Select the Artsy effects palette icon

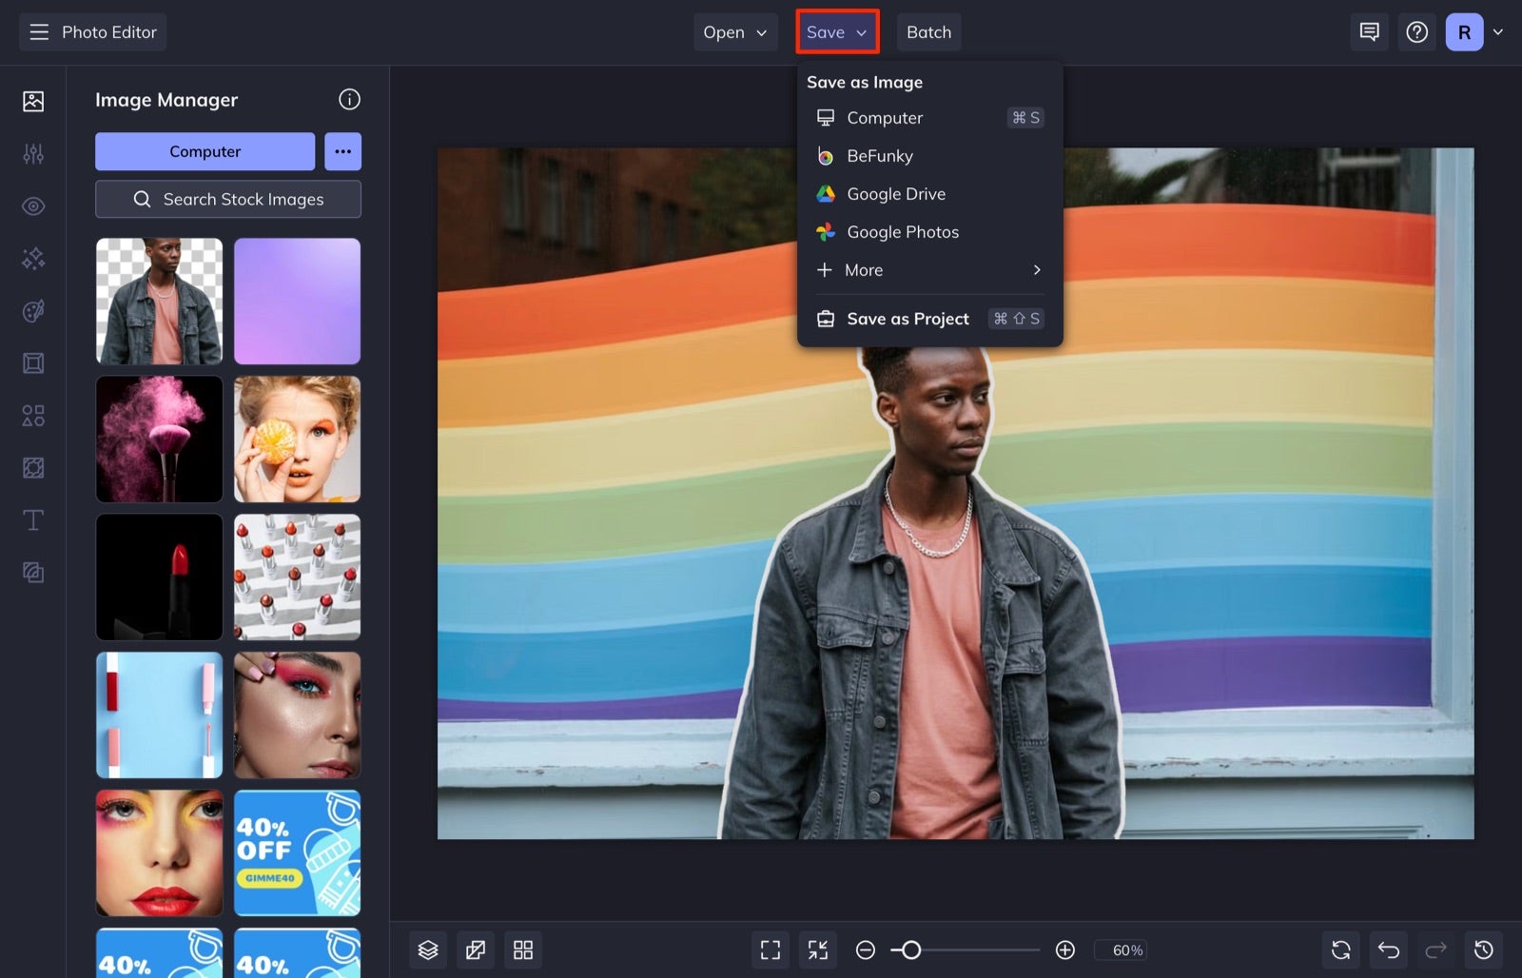click(x=33, y=311)
